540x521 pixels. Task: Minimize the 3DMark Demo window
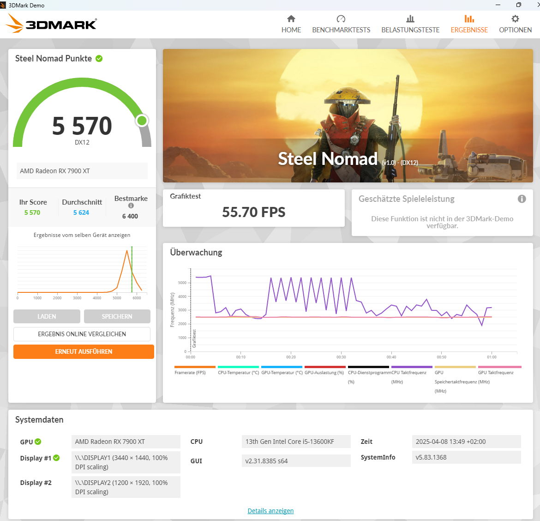498,5
